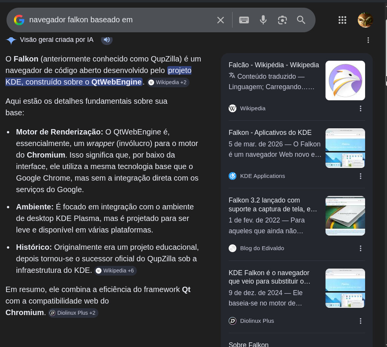This screenshot has width=387, height=347.
Task: Open the on-screen keyboard input tool
Action: pos(244,20)
